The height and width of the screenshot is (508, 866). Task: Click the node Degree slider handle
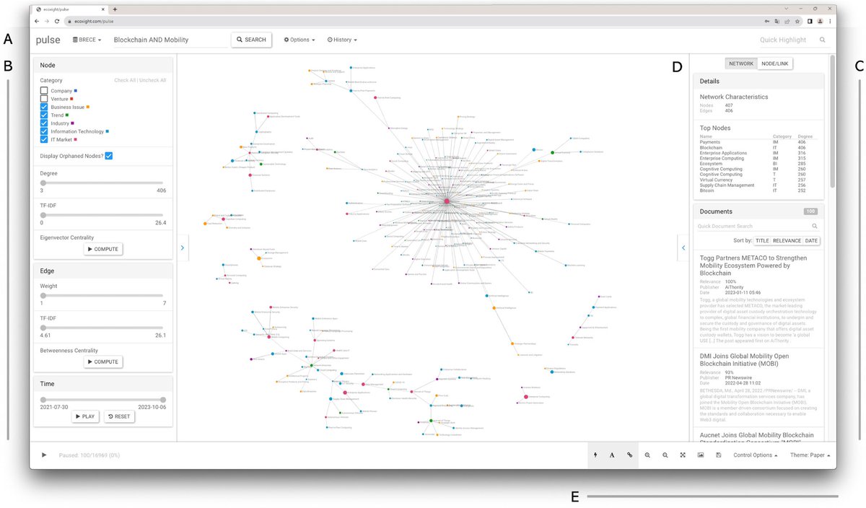point(43,183)
